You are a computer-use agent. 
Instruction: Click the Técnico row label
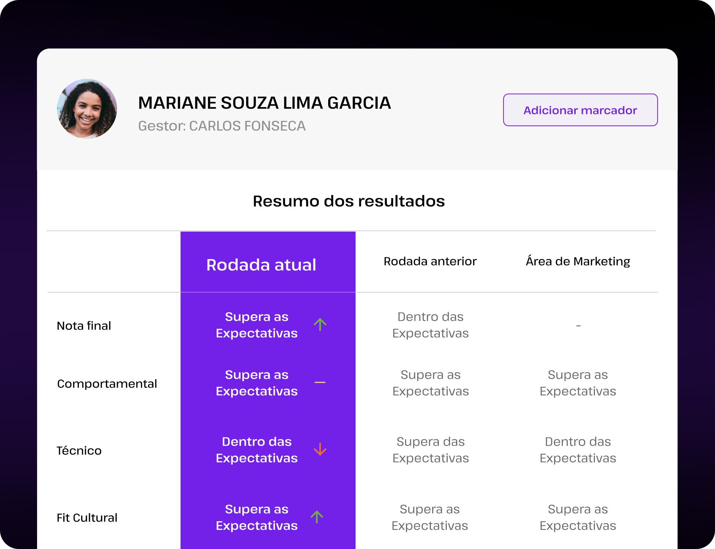coord(79,451)
